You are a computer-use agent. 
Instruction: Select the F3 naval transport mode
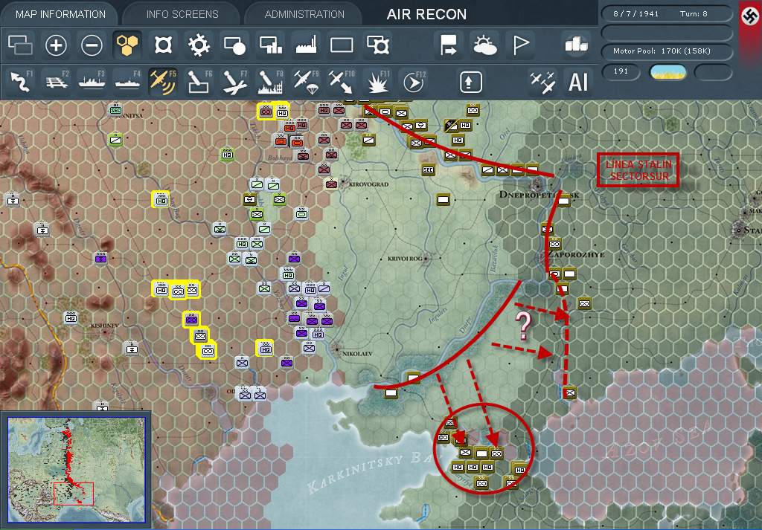click(92, 81)
